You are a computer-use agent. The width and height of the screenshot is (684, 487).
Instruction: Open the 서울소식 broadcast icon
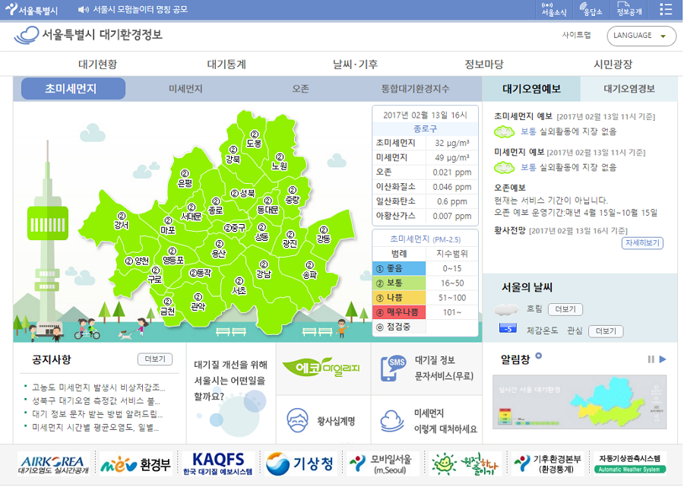553,9
